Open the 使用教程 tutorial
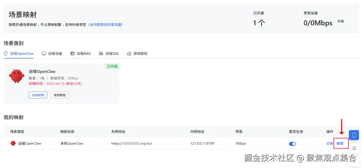Viewport: 362px width, 168px height. (60, 95)
